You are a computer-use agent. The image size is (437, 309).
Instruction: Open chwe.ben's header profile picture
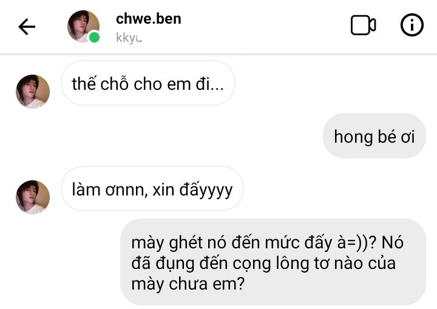[x=83, y=27]
